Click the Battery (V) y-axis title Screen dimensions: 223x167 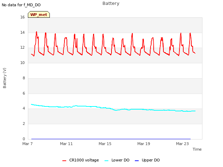point(5,78)
